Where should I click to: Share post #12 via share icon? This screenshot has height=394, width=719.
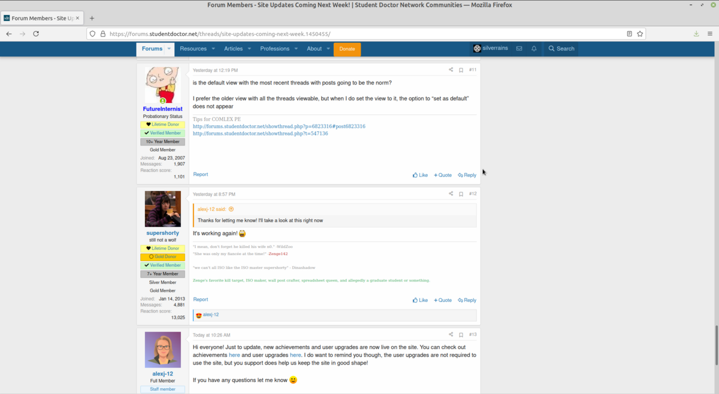coord(451,194)
